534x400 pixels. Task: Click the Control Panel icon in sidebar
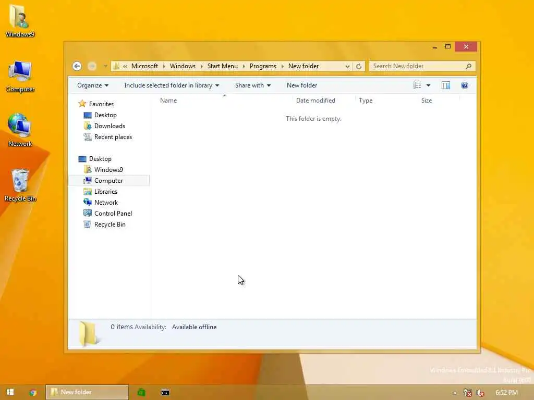pos(88,213)
